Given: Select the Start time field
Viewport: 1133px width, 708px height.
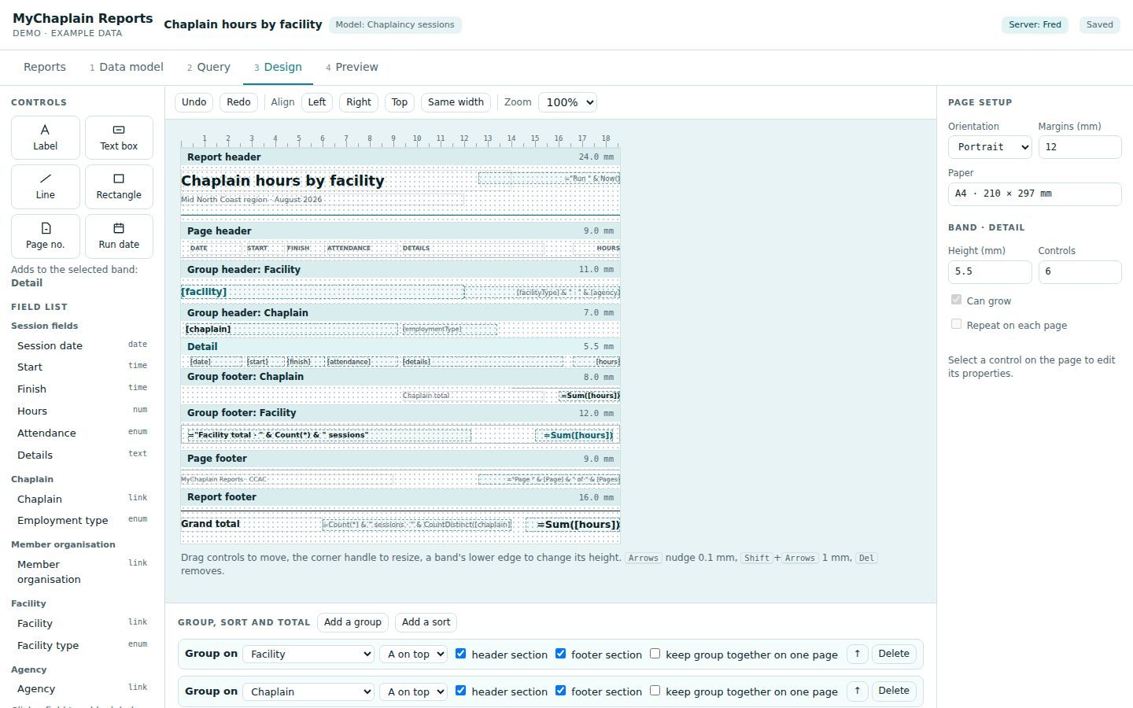Looking at the screenshot, I should [x=82, y=367].
